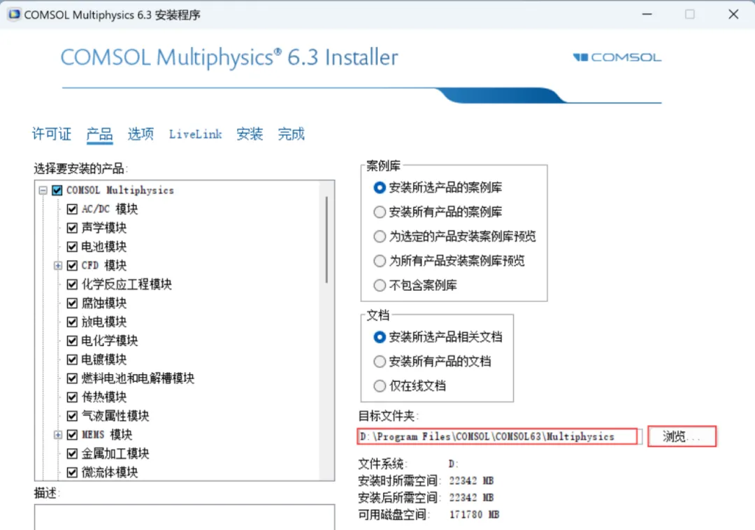Viewport: 755px width, 530px height.
Task: Click the 目标文件夹 path input field
Action: [x=498, y=436]
